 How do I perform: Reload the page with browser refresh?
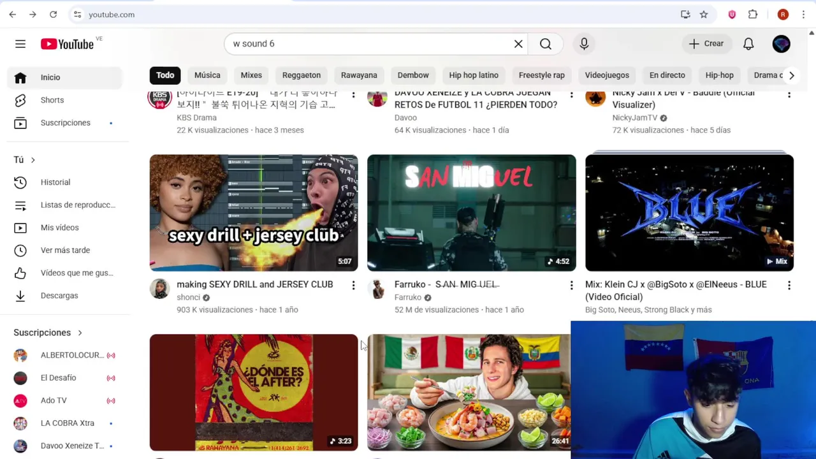[x=54, y=14]
